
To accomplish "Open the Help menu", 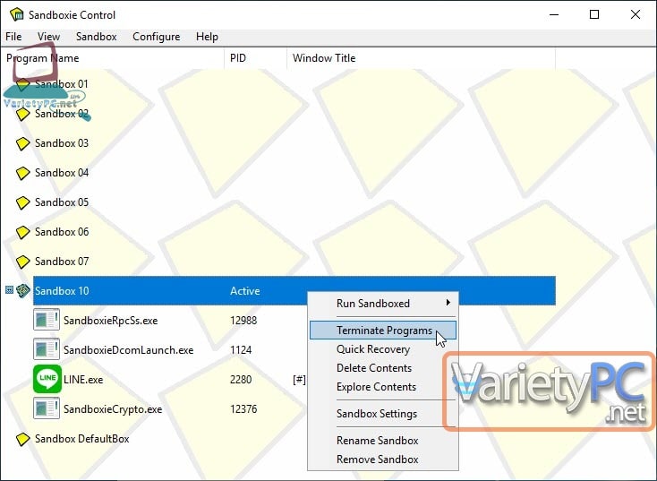I will (x=207, y=37).
